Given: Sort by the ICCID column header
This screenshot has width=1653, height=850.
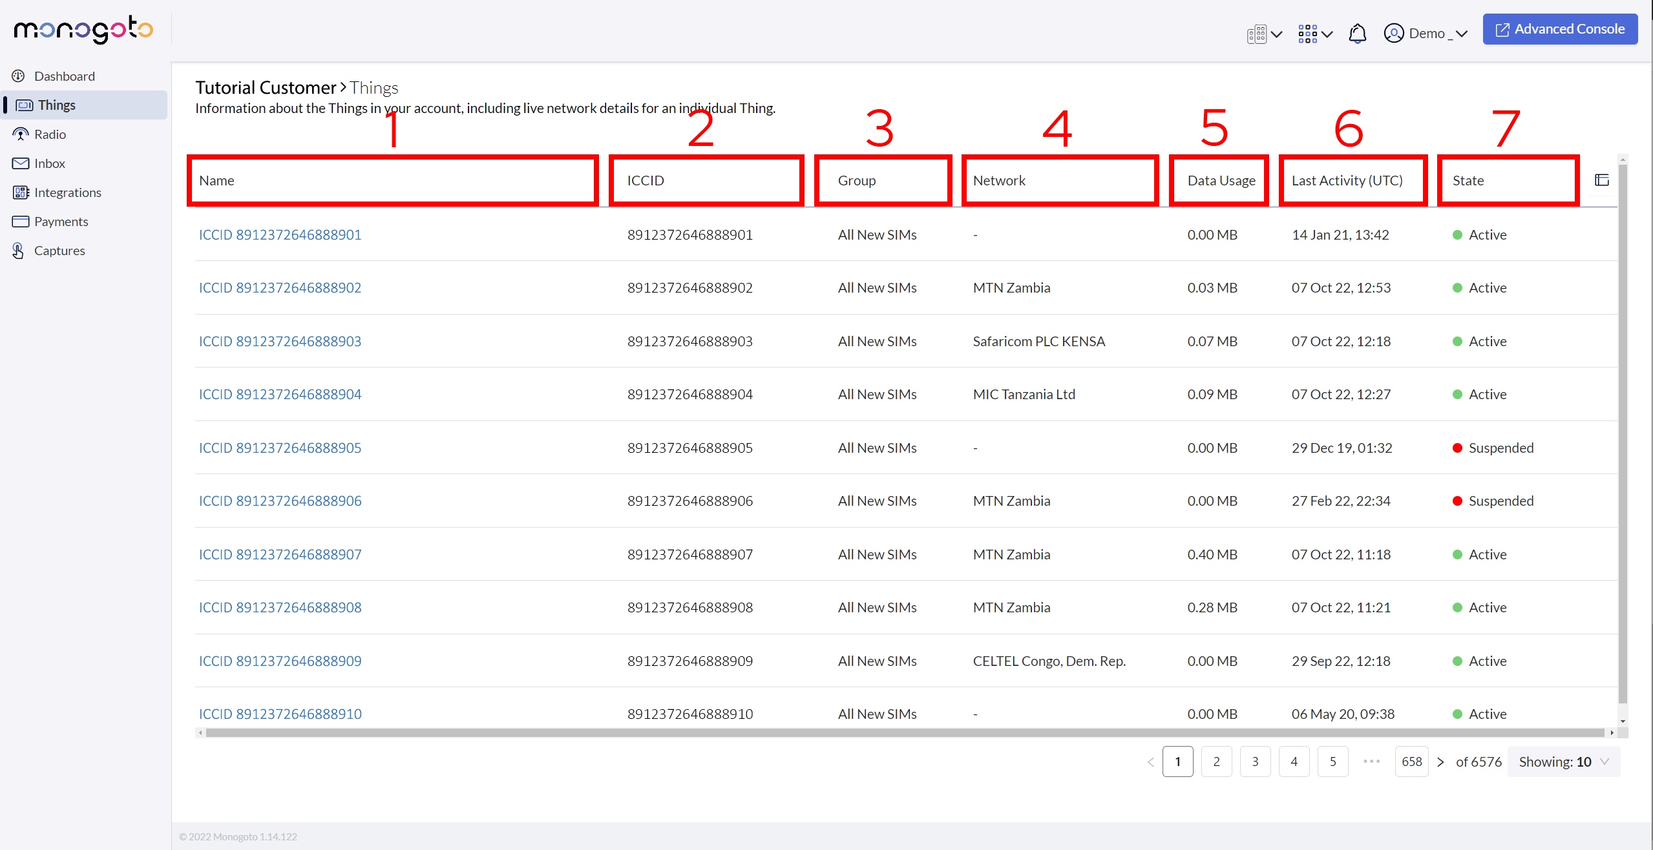Looking at the screenshot, I should [x=645, y=181].
